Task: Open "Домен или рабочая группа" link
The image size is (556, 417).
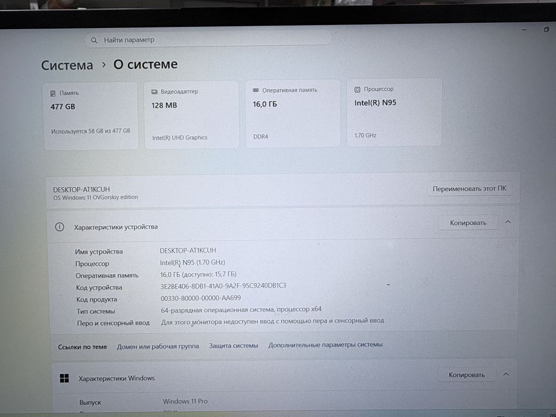Action: 158,346
